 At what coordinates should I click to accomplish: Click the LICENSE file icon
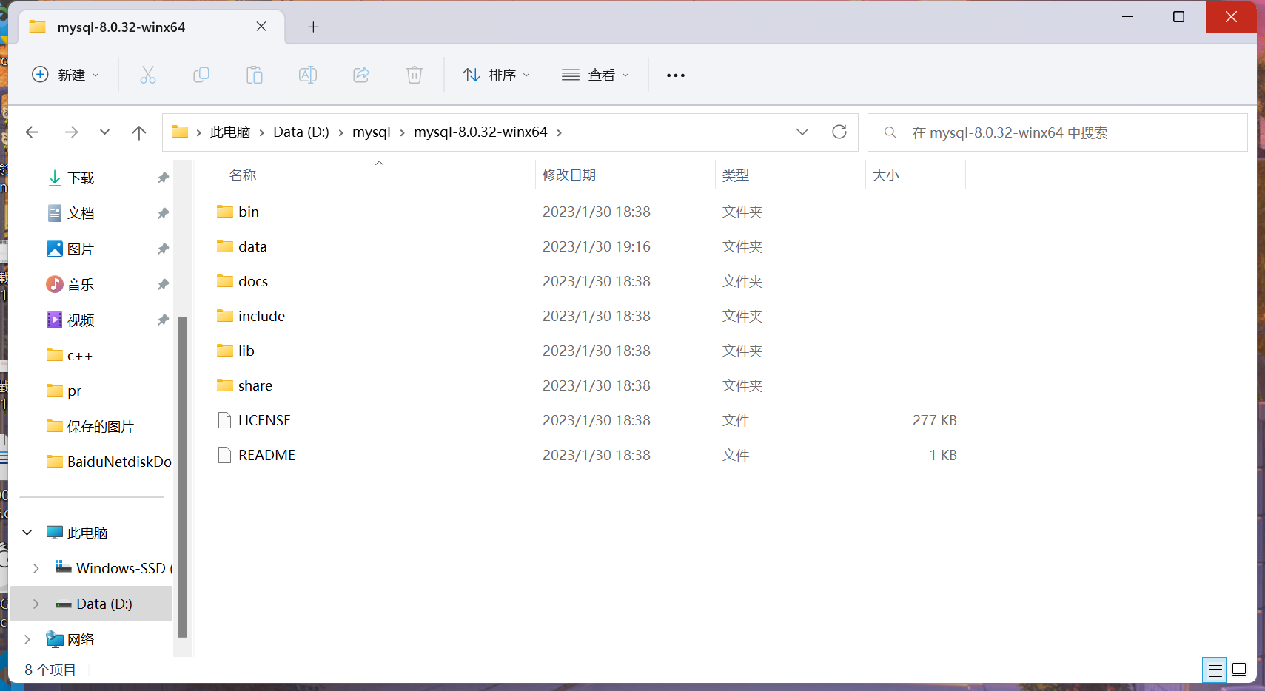tap(225, 420)
